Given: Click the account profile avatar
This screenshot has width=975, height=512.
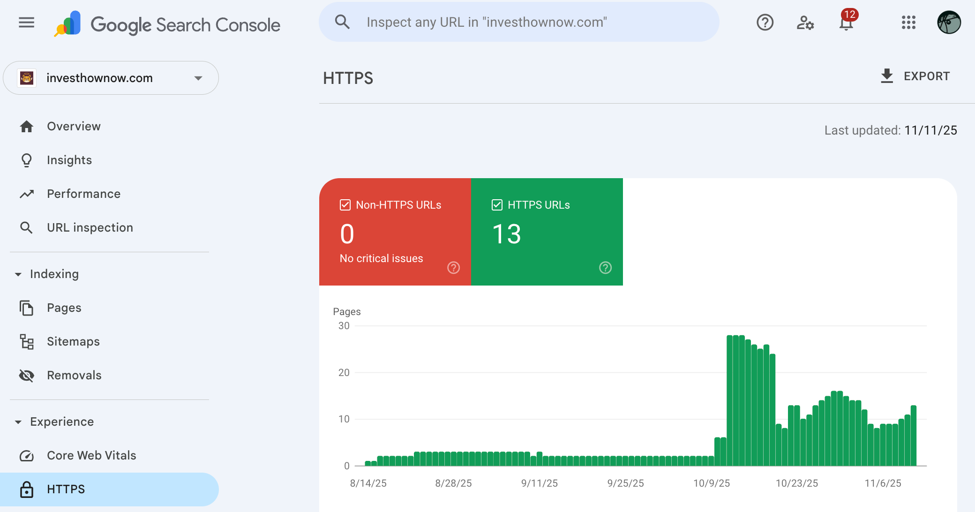Looking at the screenshot, I should (949, 22).
